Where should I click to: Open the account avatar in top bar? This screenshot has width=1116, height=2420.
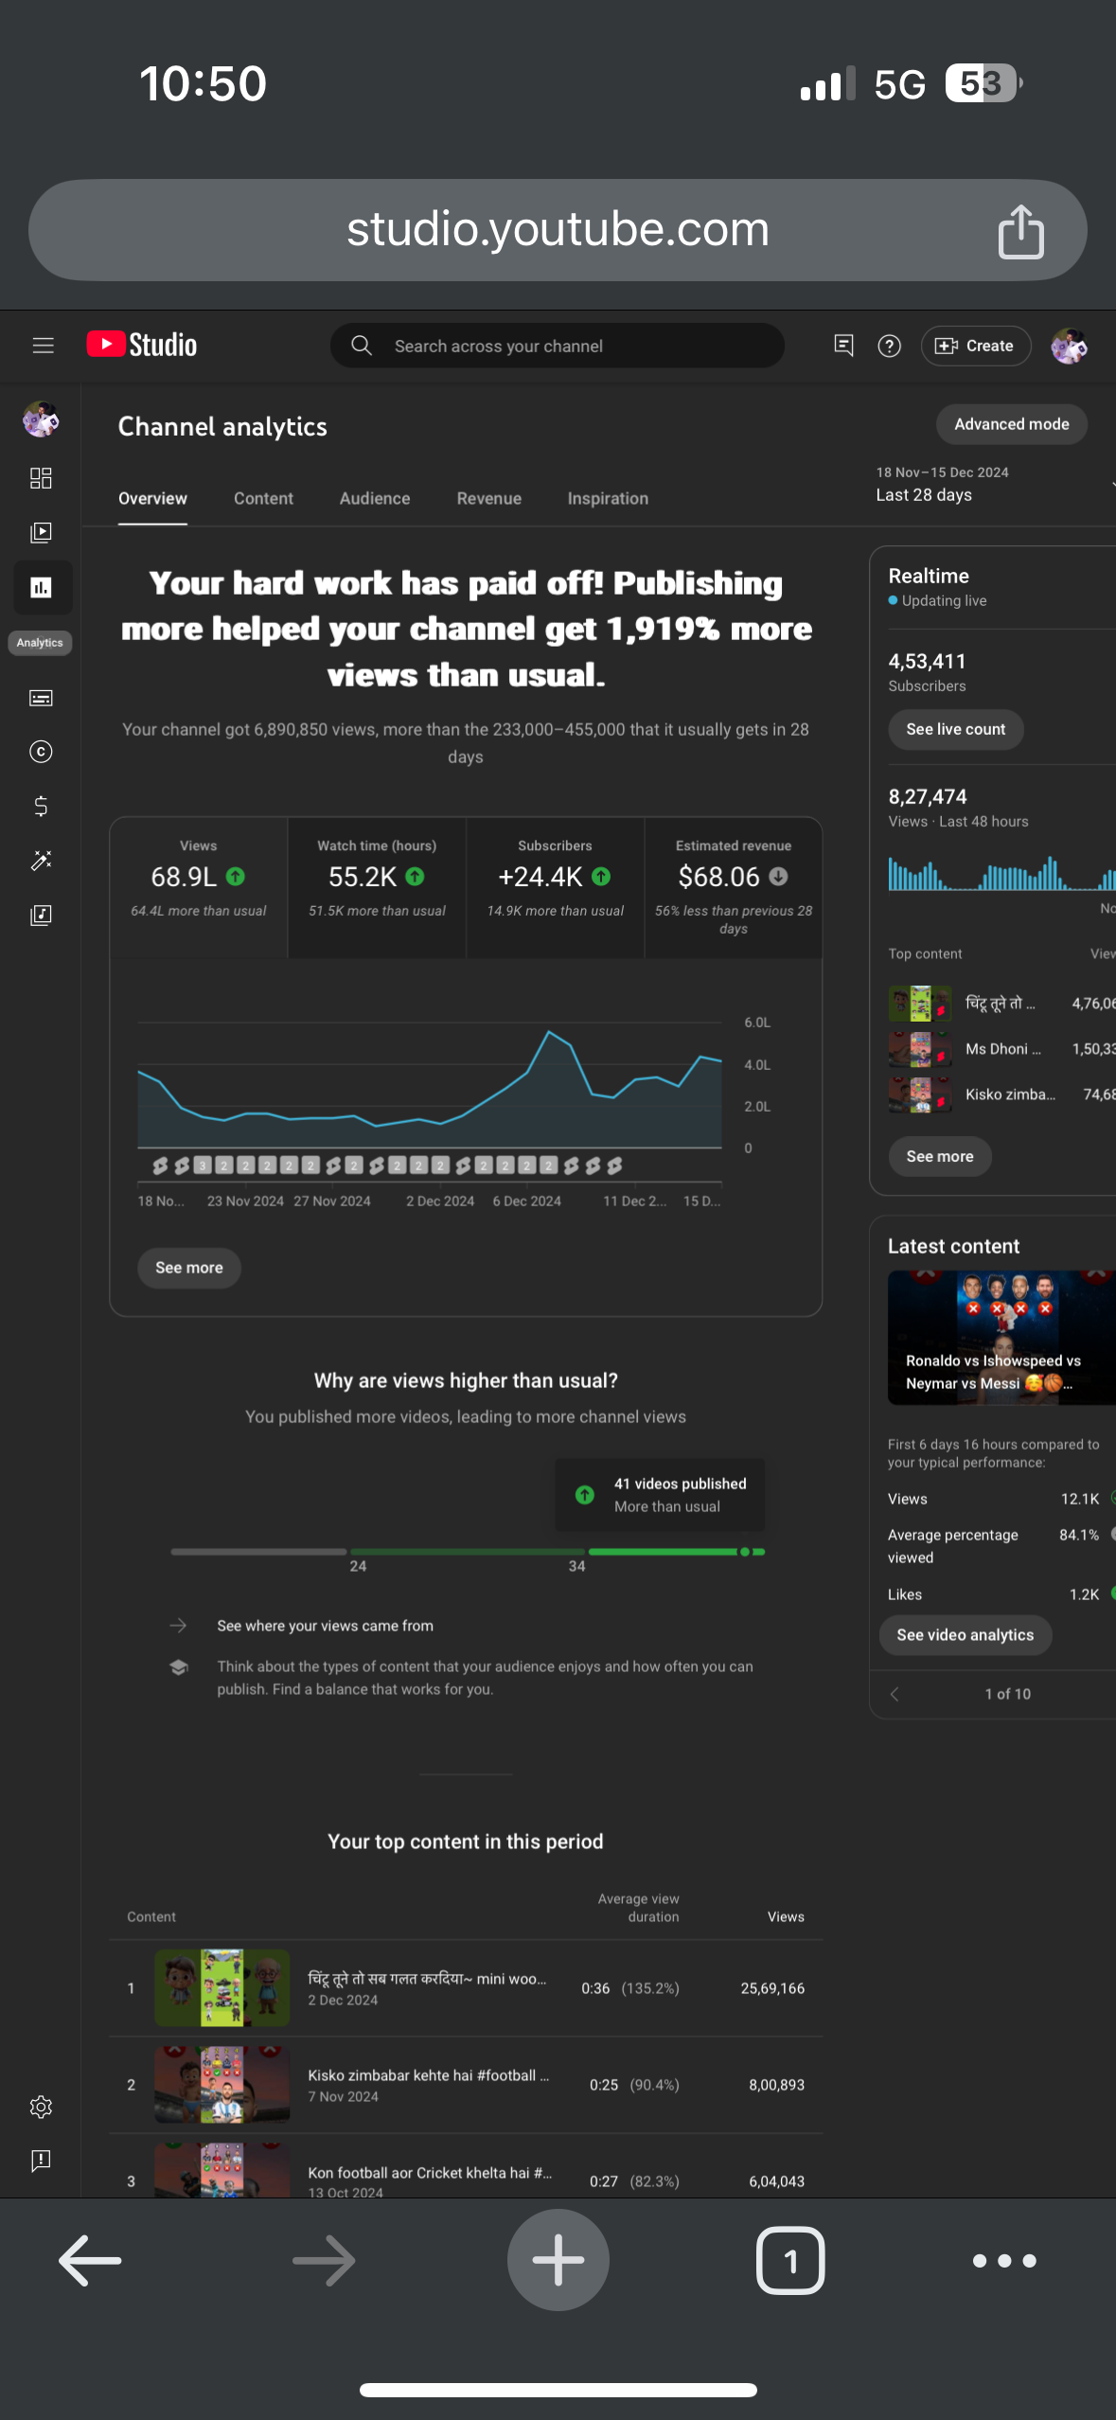pyautogui.click(x=1069, y=346)
